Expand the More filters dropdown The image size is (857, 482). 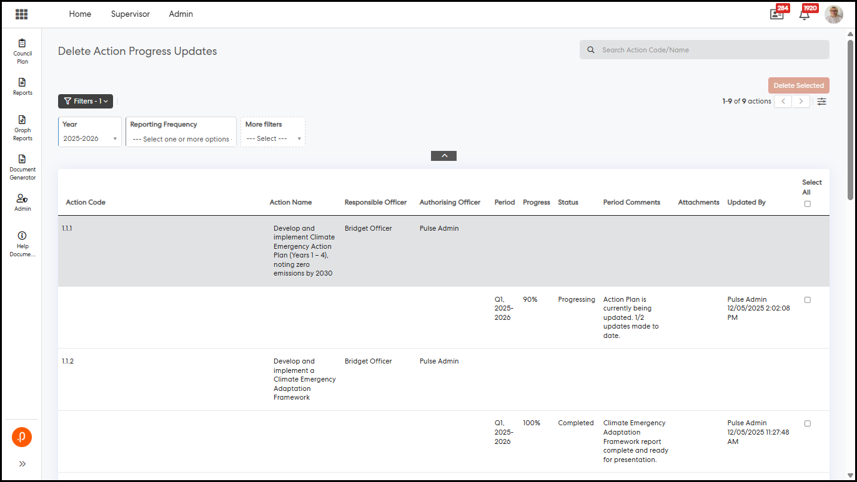pyautogui.click(x=273, y=138)
